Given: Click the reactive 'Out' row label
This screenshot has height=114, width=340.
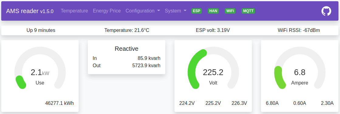Looking at the screenshot, I should (97, 65).
